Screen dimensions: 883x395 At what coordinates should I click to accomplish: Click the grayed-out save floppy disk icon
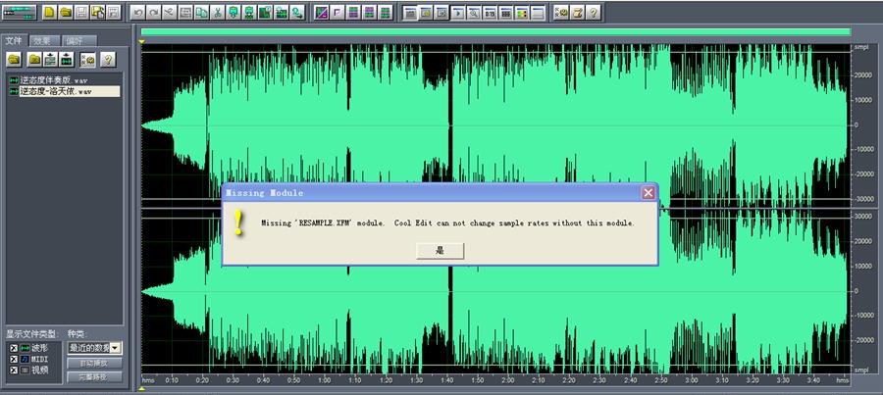(x=81, y=12)
